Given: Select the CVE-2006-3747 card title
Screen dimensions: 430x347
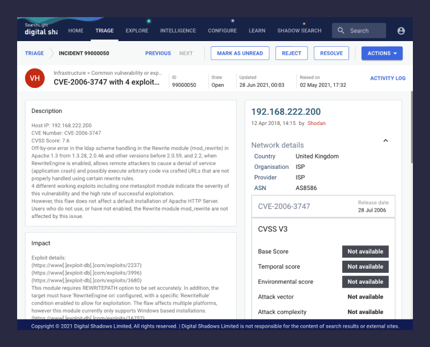Looking at the screenshot, I should pyautogui.click(x=284, y=207).
